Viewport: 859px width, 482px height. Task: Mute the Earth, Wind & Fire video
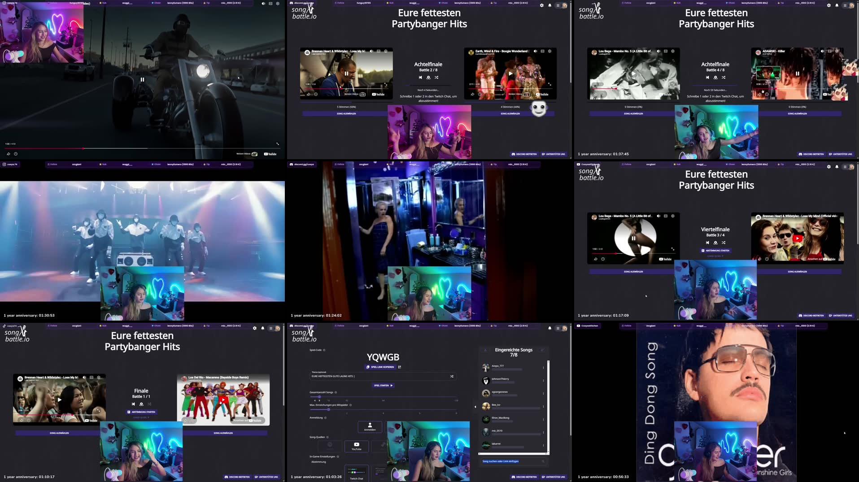[535, 51]
